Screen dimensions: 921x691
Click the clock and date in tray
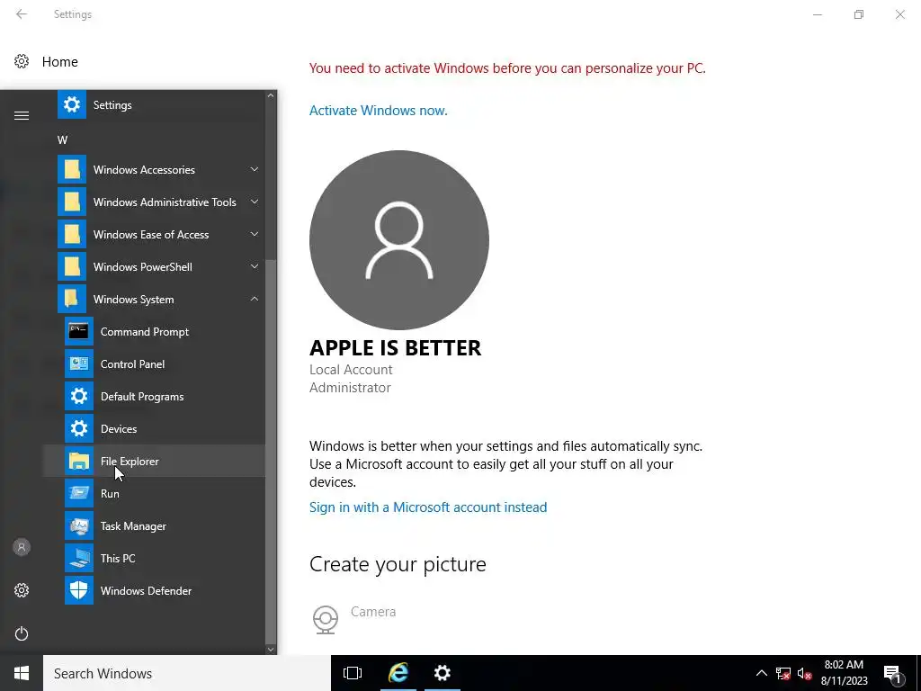pyautogui.click(x=844, y=673)
